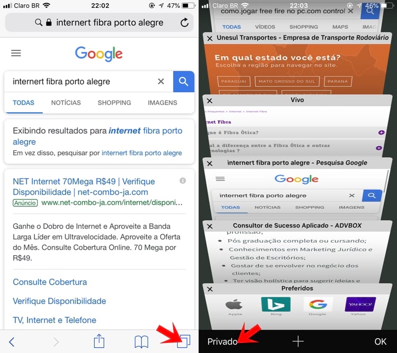This screenshot has width=397, height=353.
Task: Switch to the NOTÍCIAS tab on left screen
Action: pos(66,103)
